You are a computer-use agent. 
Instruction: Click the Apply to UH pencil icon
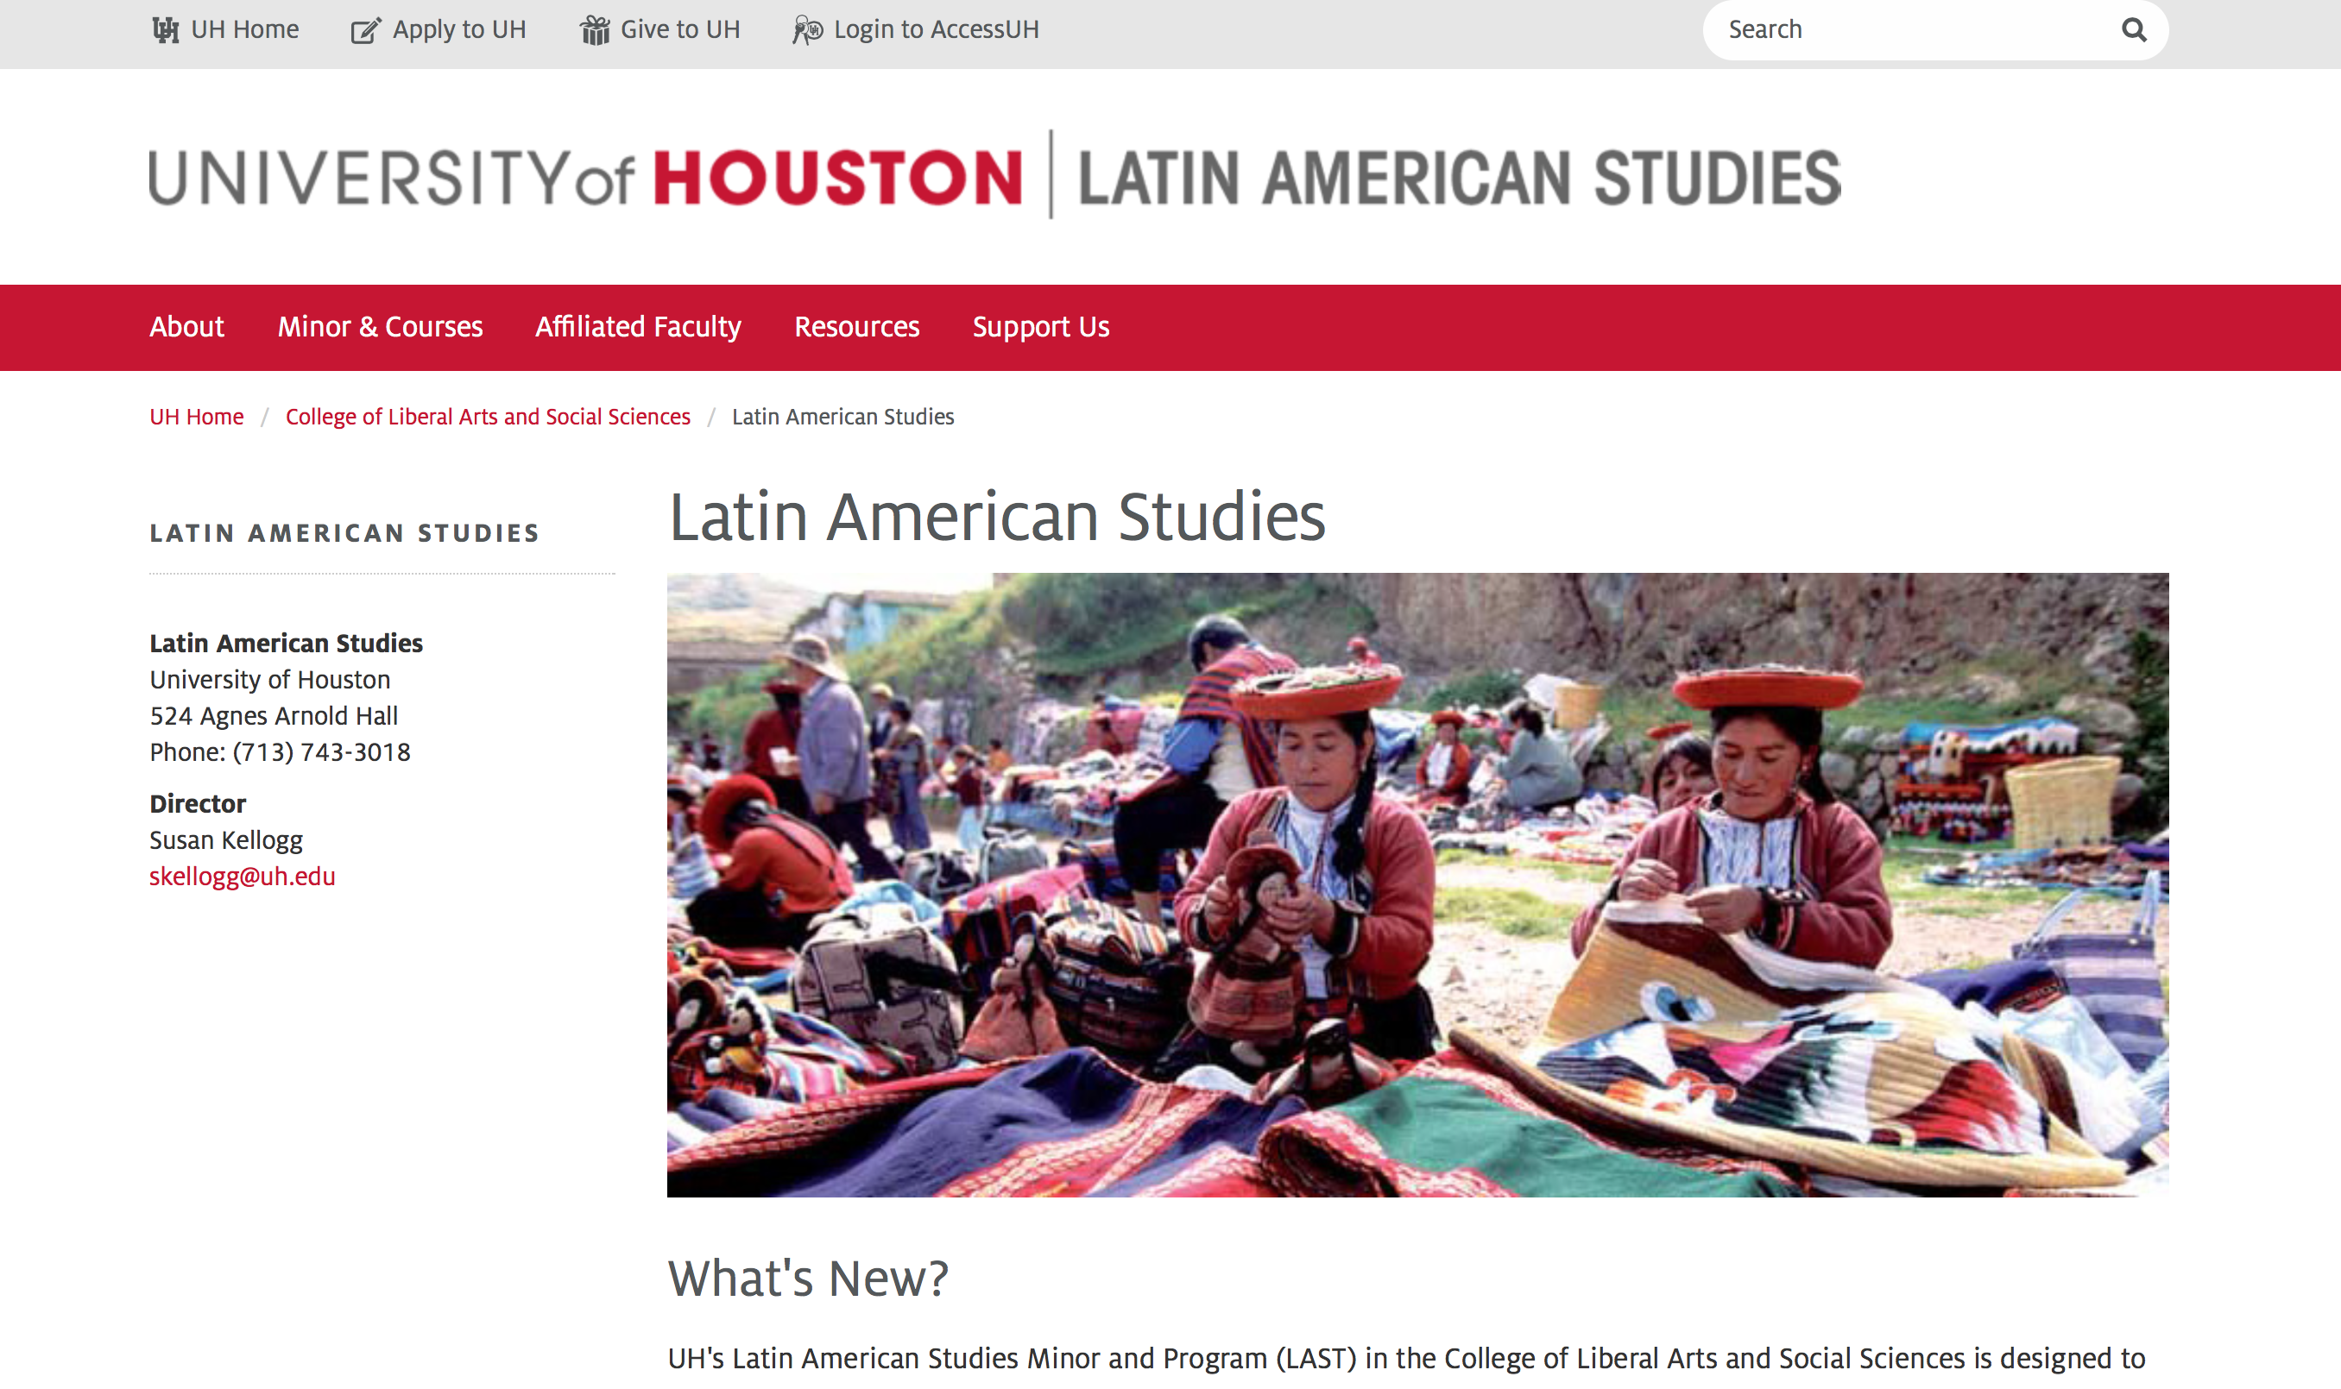[365, 31]
